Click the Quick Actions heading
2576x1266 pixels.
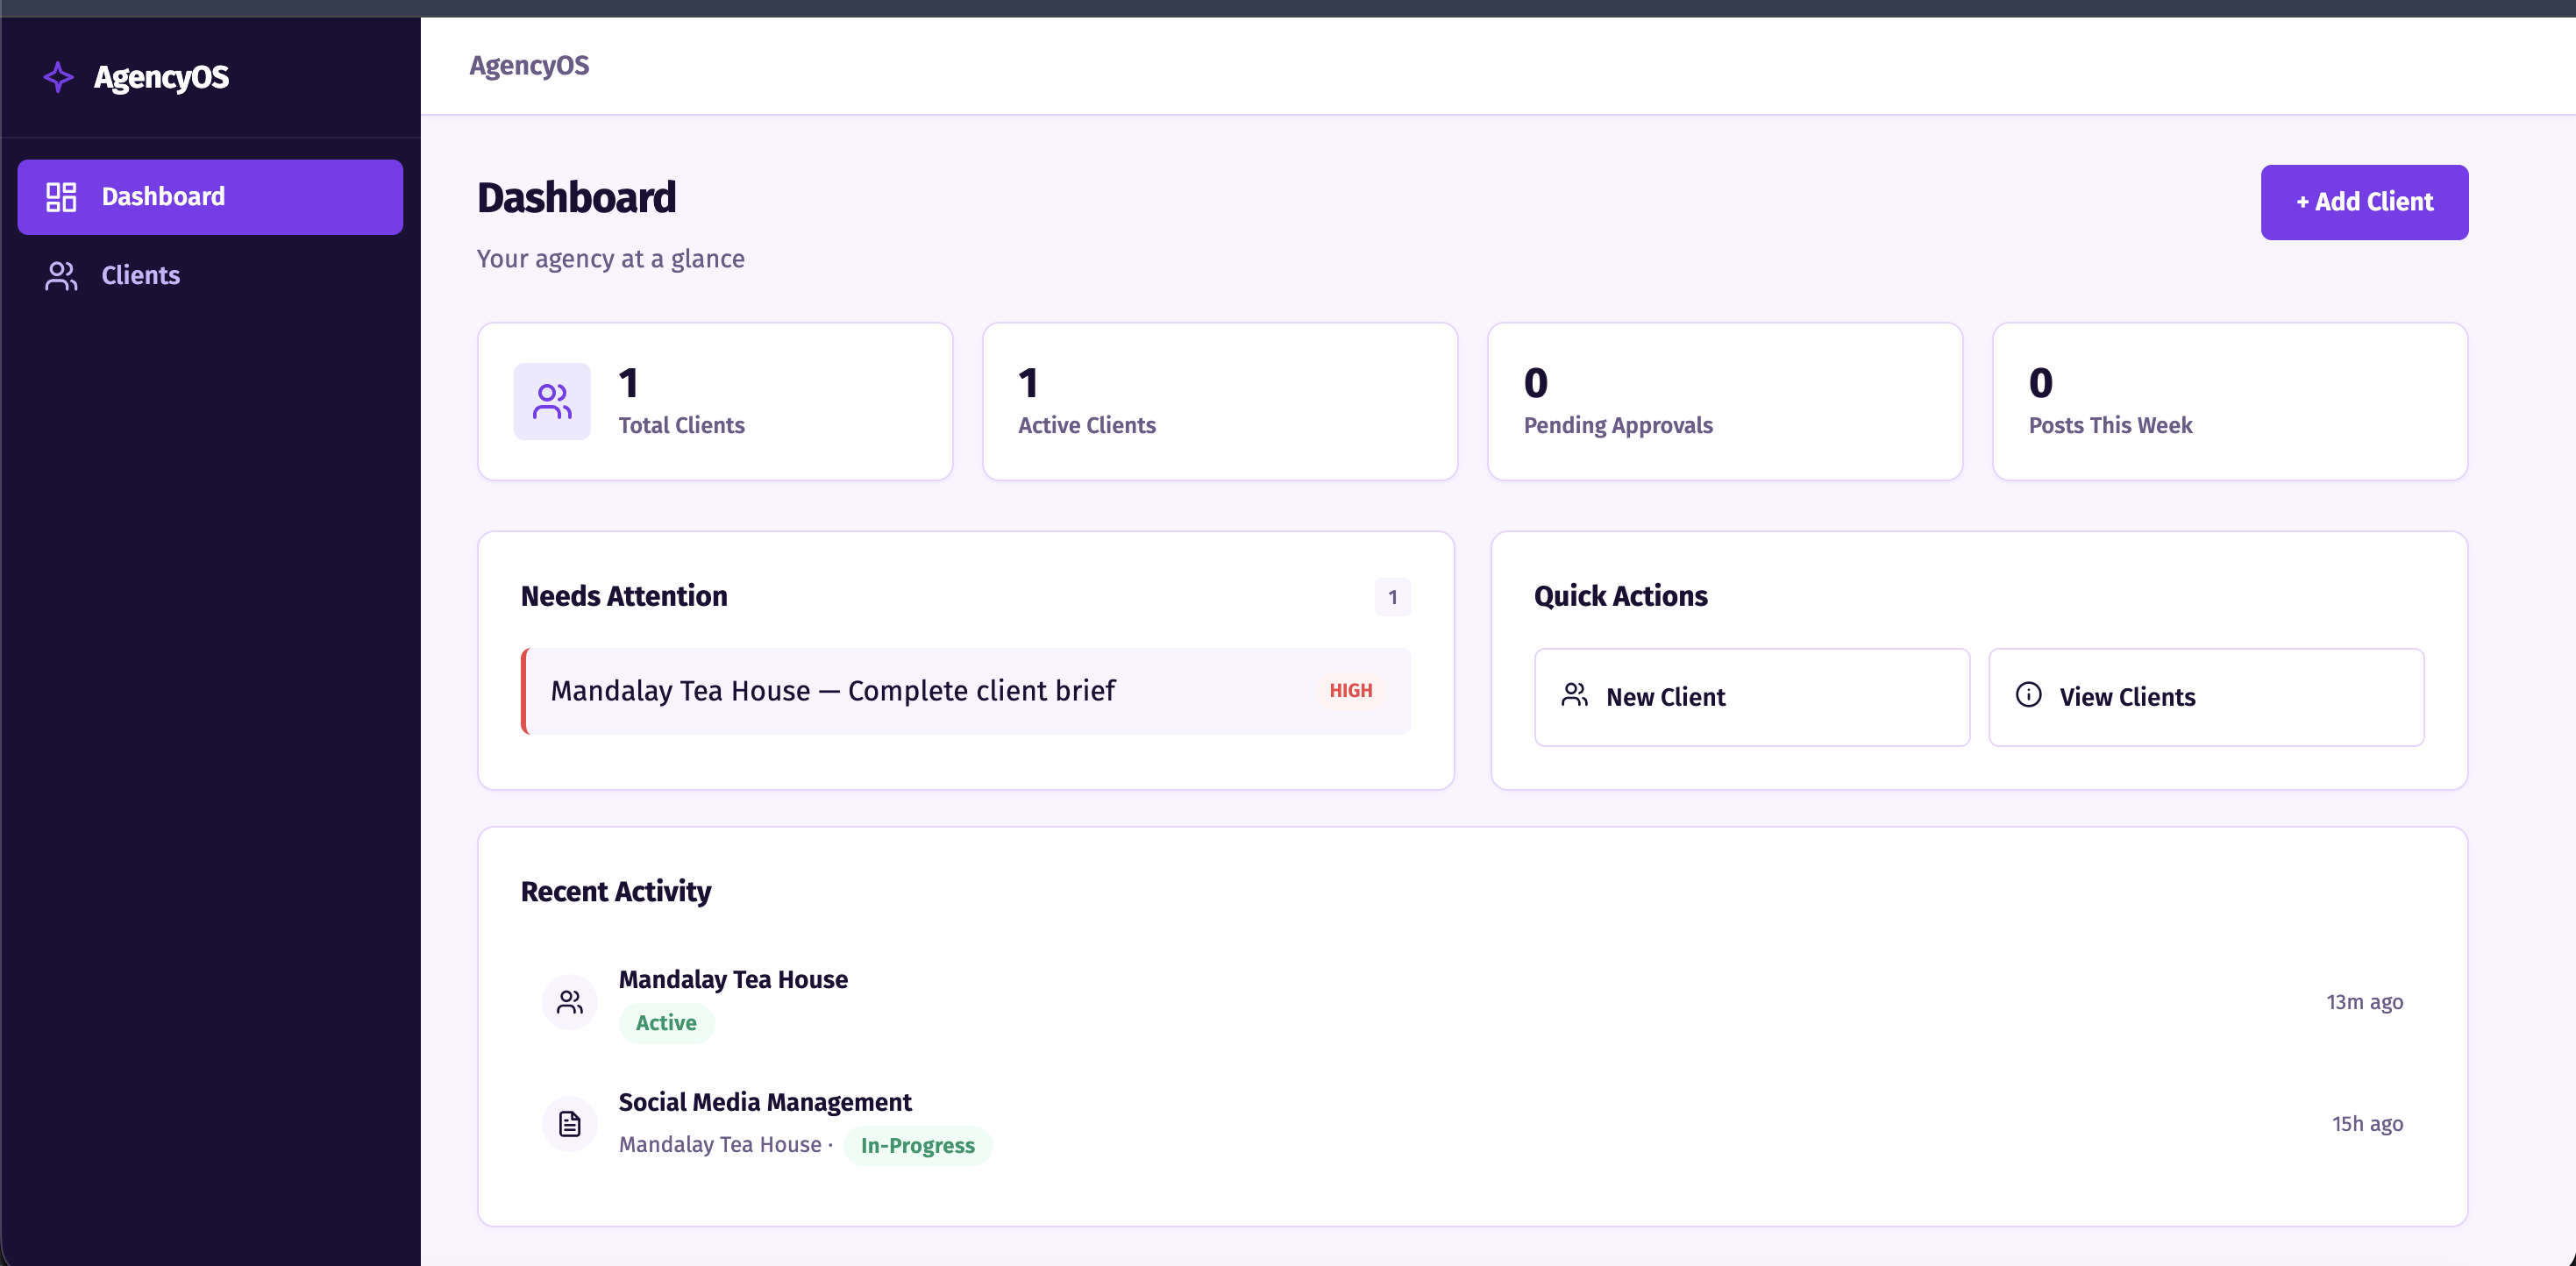(x=1620, y=596)
